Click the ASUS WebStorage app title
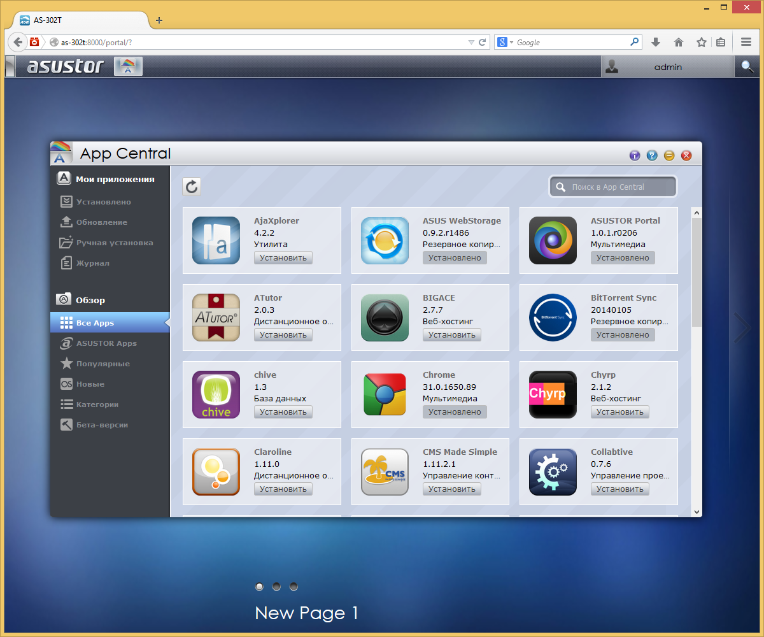This screenshot has width=764, height=637. tap(462, 220)
